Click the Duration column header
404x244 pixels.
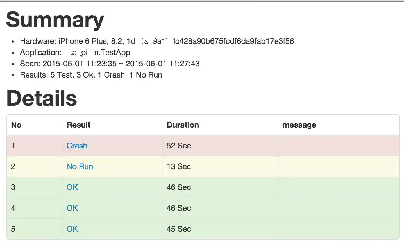point(183,125)
